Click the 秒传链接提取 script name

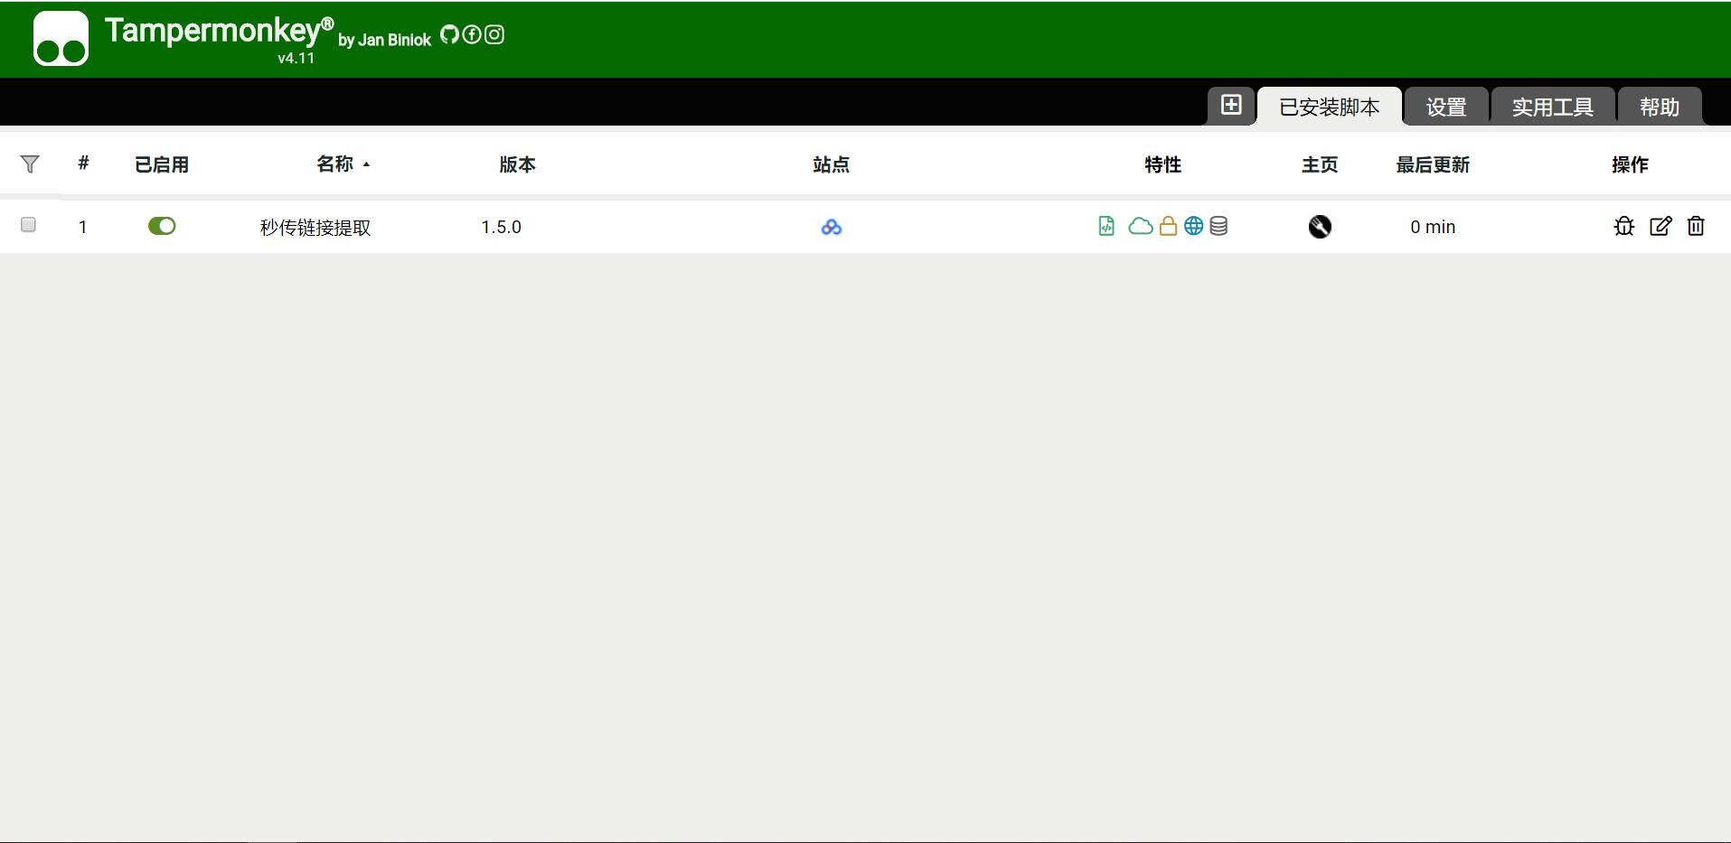(x=315, y=228)
